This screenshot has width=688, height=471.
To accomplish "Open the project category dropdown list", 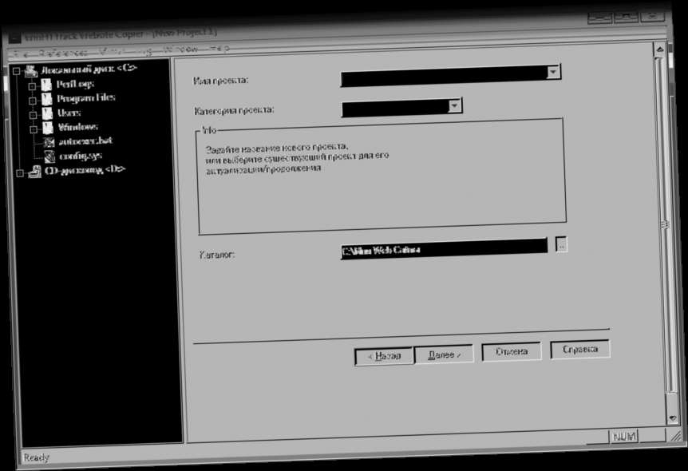I will [453, 105].
